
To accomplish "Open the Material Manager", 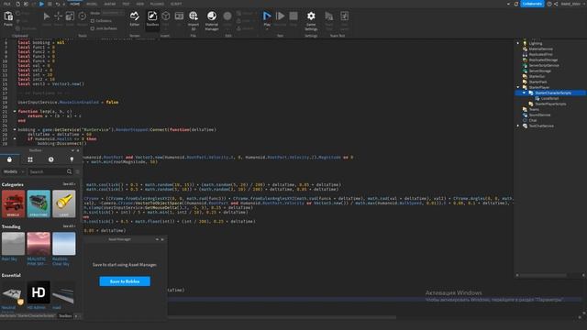I will pyautogui.click(x=212, y=16).
